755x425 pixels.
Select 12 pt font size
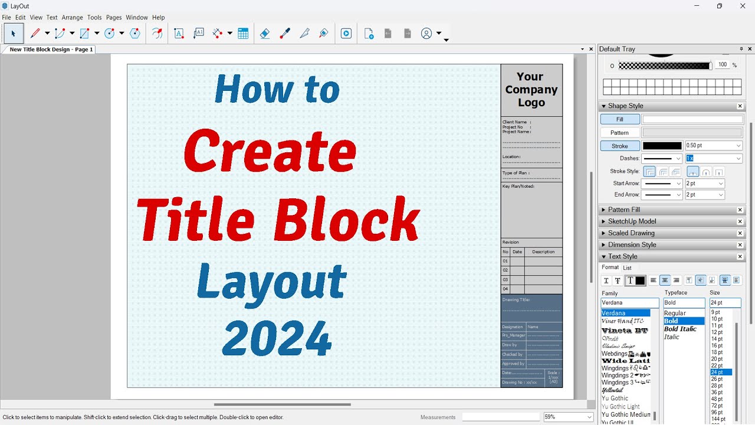[717, 332]
